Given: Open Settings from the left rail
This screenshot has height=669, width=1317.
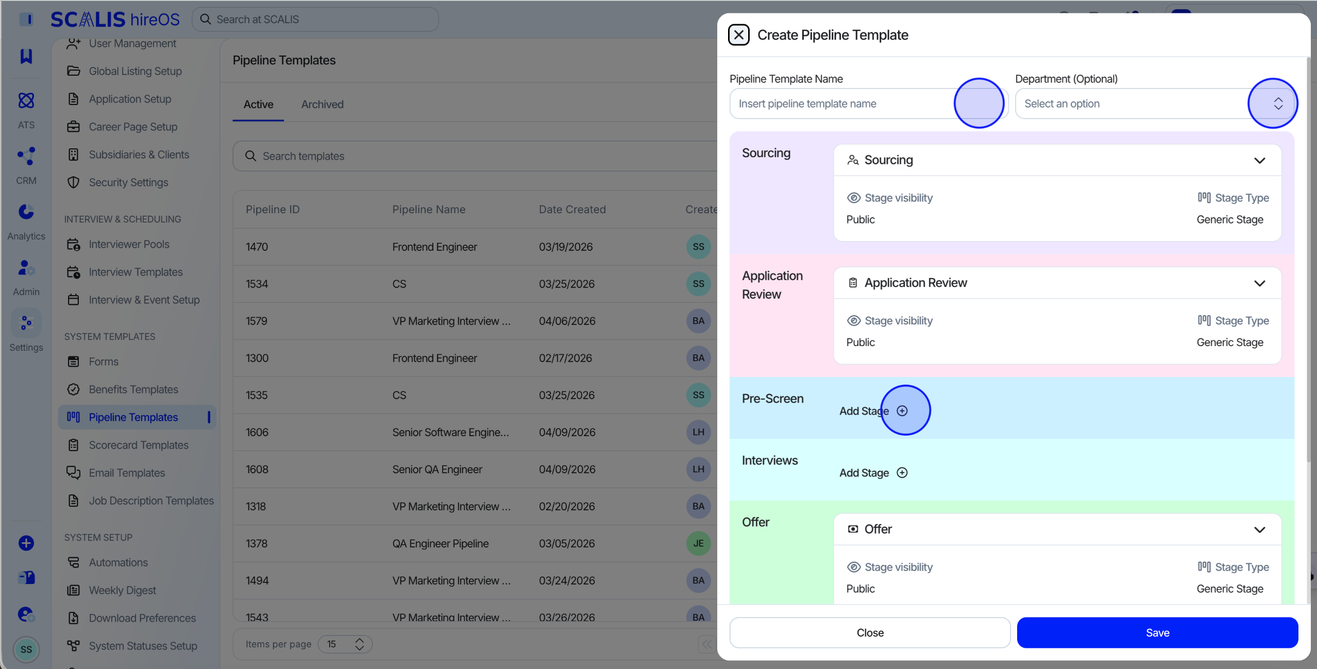Looking at the screenshot, I should (26, 323).
